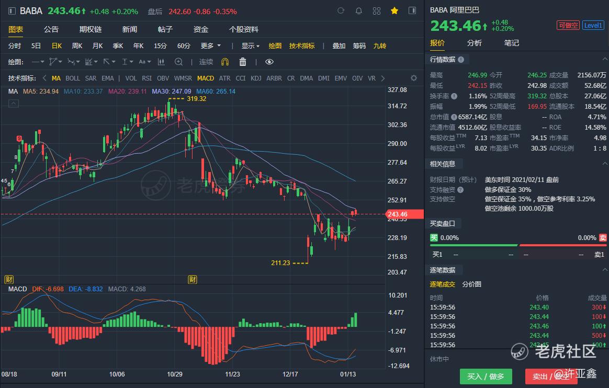Screen dimensions: 609x388
Task: Toggle the right sidebar panel icon
Action: pos(412,11)
